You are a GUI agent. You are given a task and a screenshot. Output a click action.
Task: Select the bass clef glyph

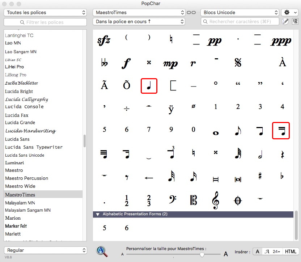pyautogui.click(x=171, y=200)
